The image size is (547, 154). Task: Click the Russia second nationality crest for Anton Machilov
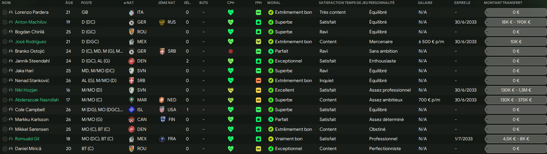162,22
